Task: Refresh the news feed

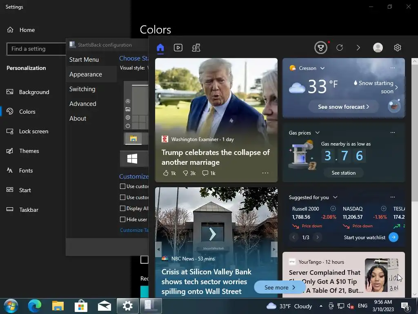Action: pos(339,48)
